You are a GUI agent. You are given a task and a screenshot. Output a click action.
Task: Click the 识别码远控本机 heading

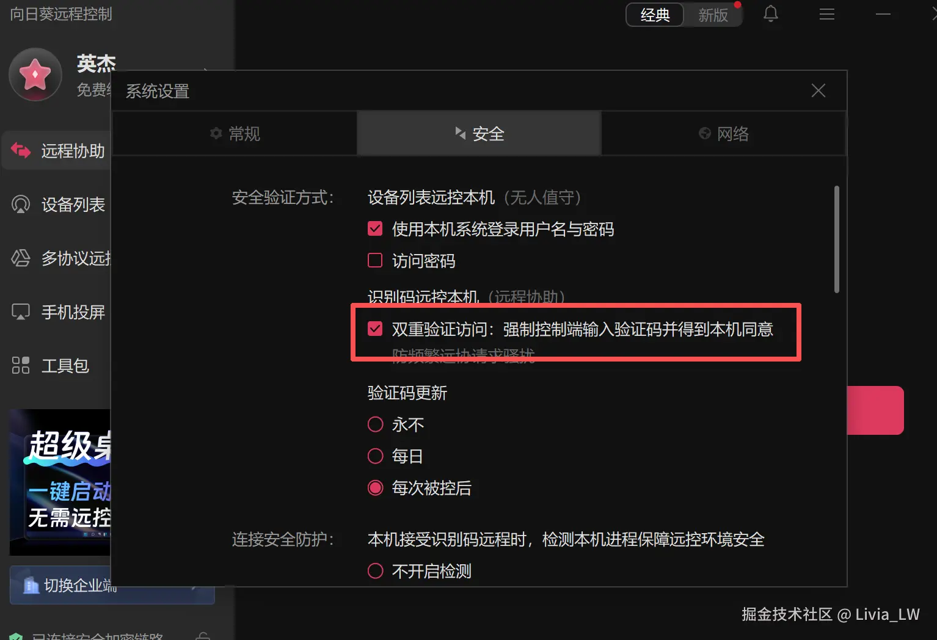pyautogui.click(x=423, y=297)
